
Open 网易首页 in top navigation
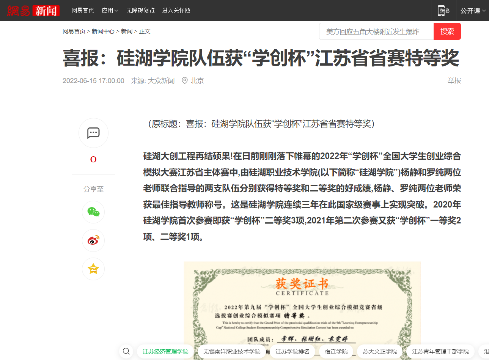83,11
